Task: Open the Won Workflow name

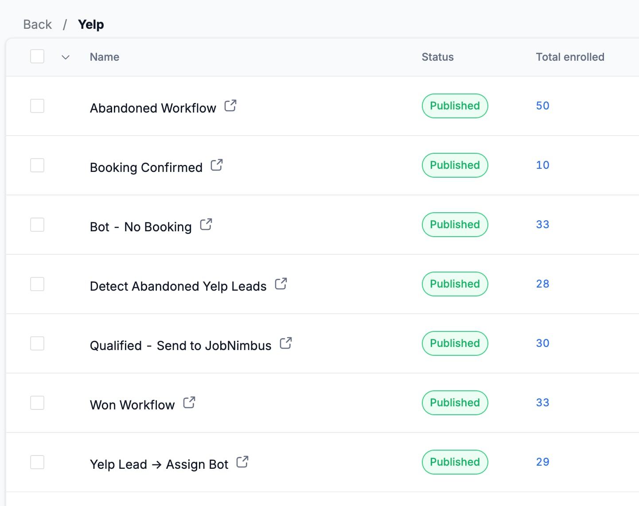Action: coord(132,405)
